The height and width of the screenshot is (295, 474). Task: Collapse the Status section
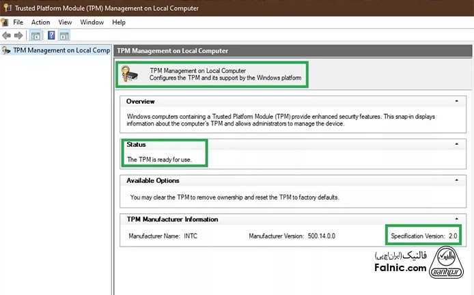(456, 145)
